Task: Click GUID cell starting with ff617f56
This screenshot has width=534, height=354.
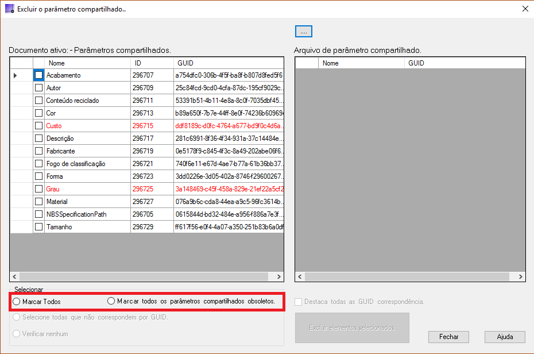Action: pyautogui.click(x=229, y=226)
